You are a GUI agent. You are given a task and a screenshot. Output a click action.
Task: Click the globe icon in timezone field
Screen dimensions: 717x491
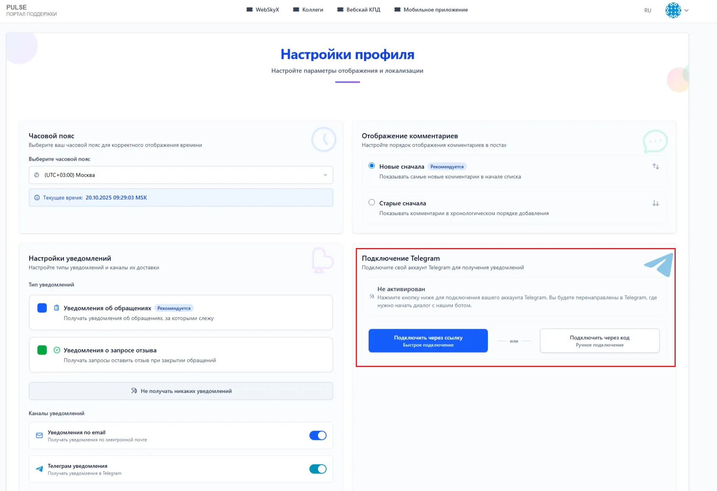point(37,175)
